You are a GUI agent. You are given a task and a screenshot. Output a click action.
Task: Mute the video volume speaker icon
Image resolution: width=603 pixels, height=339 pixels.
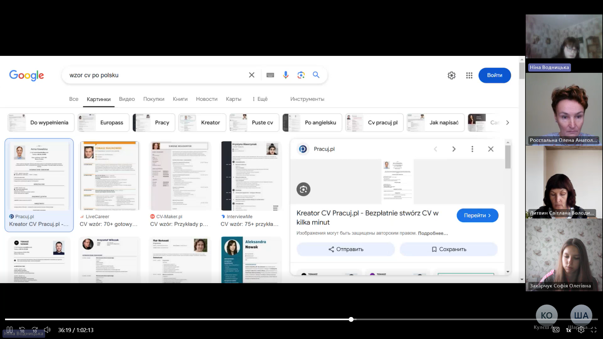coord(47,330)
